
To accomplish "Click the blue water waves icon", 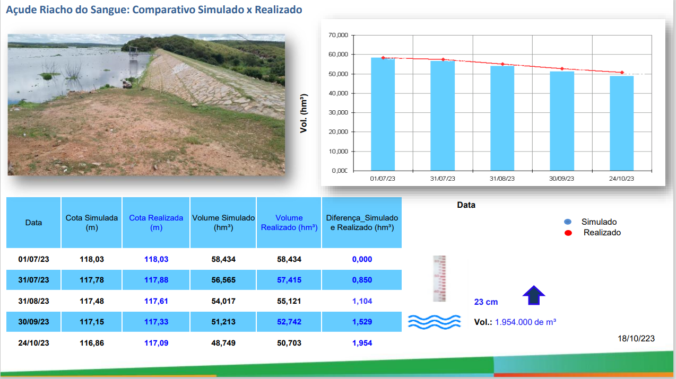I will click(x=434, y=321).
